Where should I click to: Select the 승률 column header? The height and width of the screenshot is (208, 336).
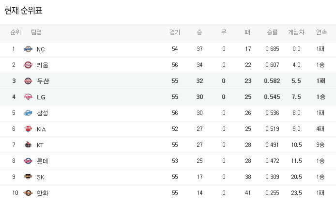[x=272, y=32]
